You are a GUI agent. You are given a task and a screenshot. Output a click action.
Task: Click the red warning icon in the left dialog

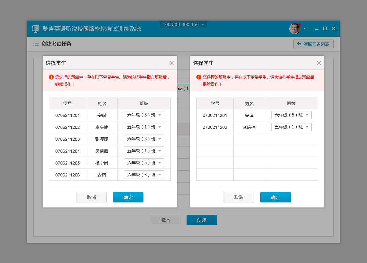[51, 77]
